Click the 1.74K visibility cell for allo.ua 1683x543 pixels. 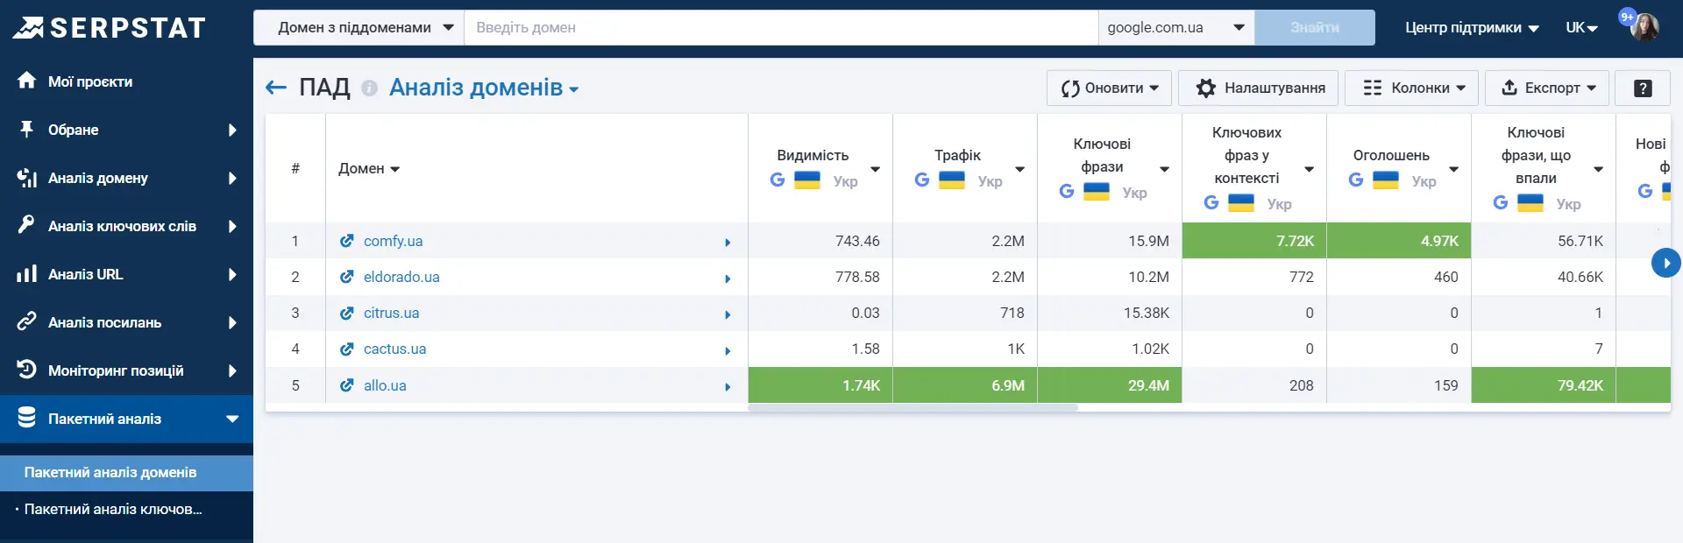pyautogui.click(x=820, y=385)
